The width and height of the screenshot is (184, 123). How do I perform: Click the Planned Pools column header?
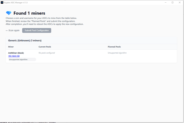click(x=114, y=47)
